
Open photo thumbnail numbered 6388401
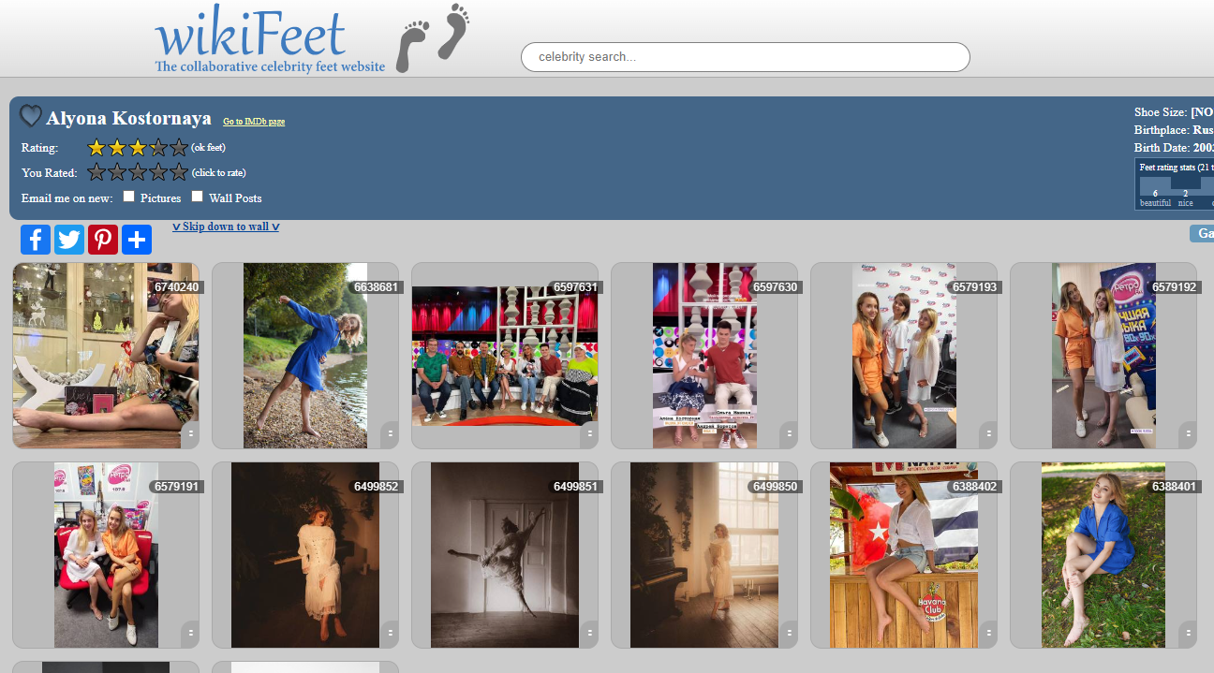[x=1103, y=555]
